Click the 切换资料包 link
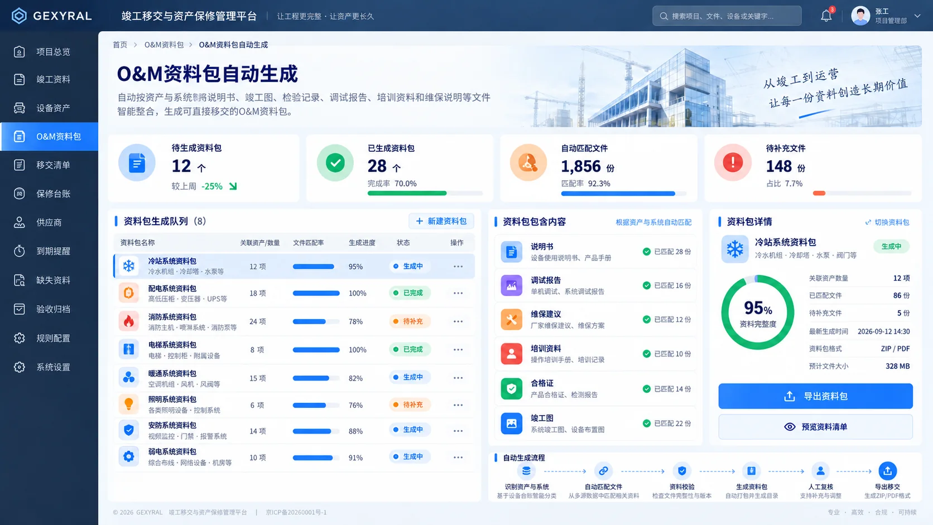Screen dimensions: 933x525 887,222
